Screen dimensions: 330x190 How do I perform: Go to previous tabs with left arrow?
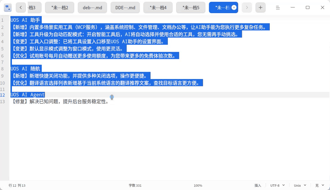point(21,7)
